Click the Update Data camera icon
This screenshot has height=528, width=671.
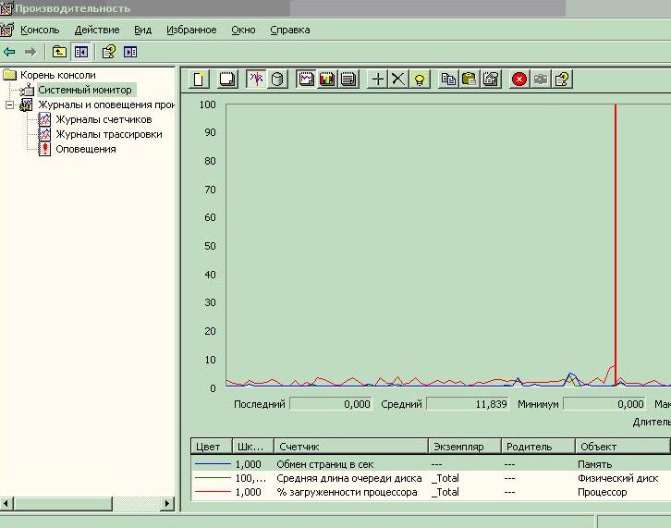click(x=541, y=80)
